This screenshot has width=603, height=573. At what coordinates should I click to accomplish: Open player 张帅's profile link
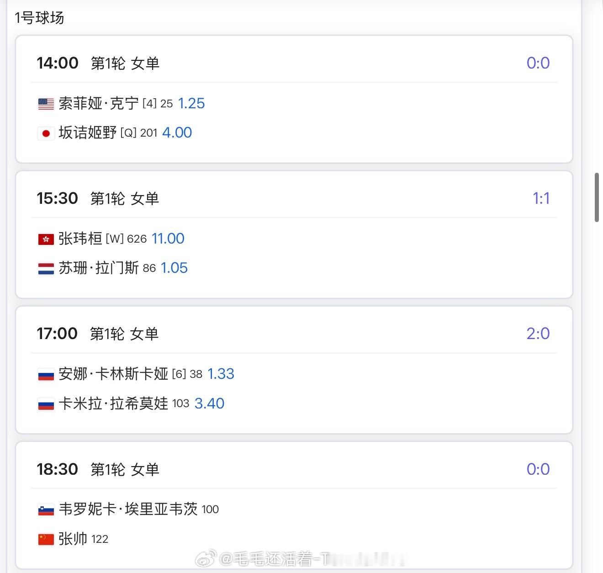click(x=73, y=539)
